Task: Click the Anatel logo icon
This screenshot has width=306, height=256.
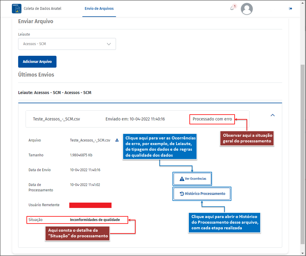Action: (17, 9)
